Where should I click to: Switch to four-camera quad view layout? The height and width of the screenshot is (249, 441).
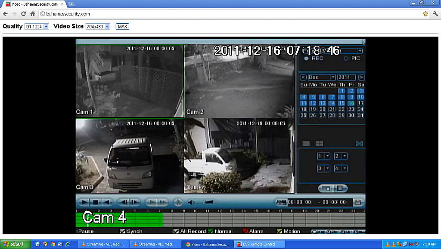[x=319, y=143]
